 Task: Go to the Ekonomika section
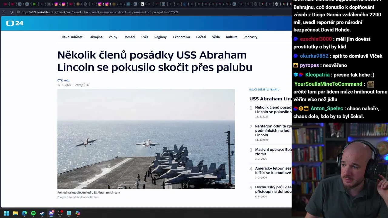(x=181, y=37)
